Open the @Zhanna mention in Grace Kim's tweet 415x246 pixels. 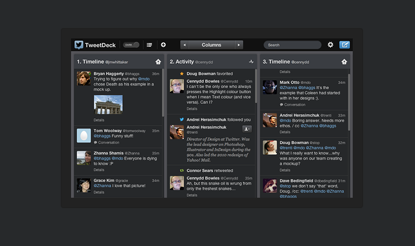102,186
